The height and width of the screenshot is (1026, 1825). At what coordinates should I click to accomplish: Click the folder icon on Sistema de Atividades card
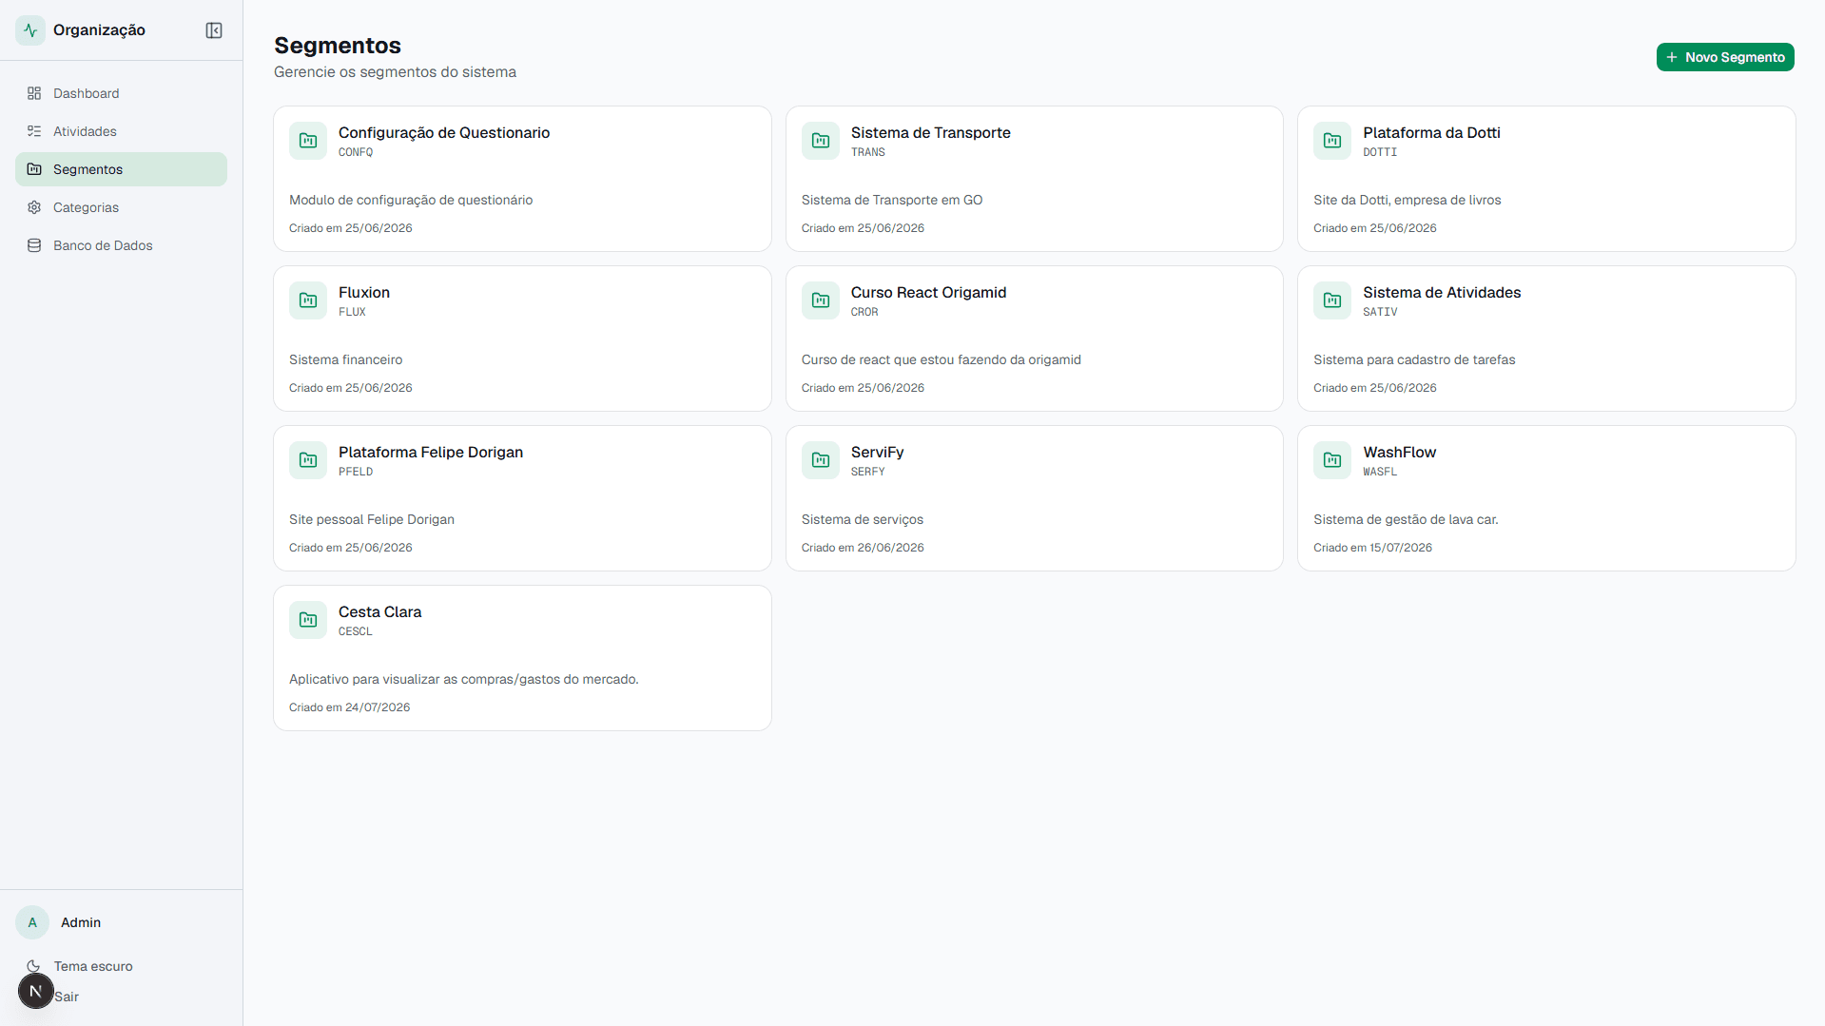click(x=1332, y=300)
